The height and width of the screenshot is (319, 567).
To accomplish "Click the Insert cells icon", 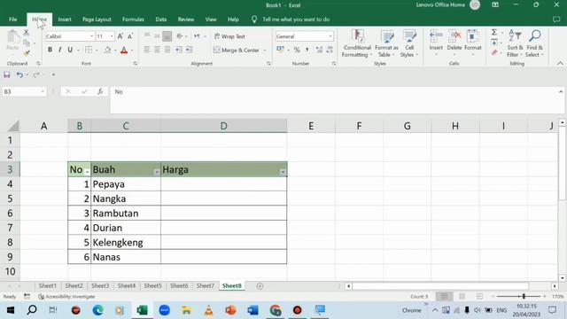I will 436,36.
